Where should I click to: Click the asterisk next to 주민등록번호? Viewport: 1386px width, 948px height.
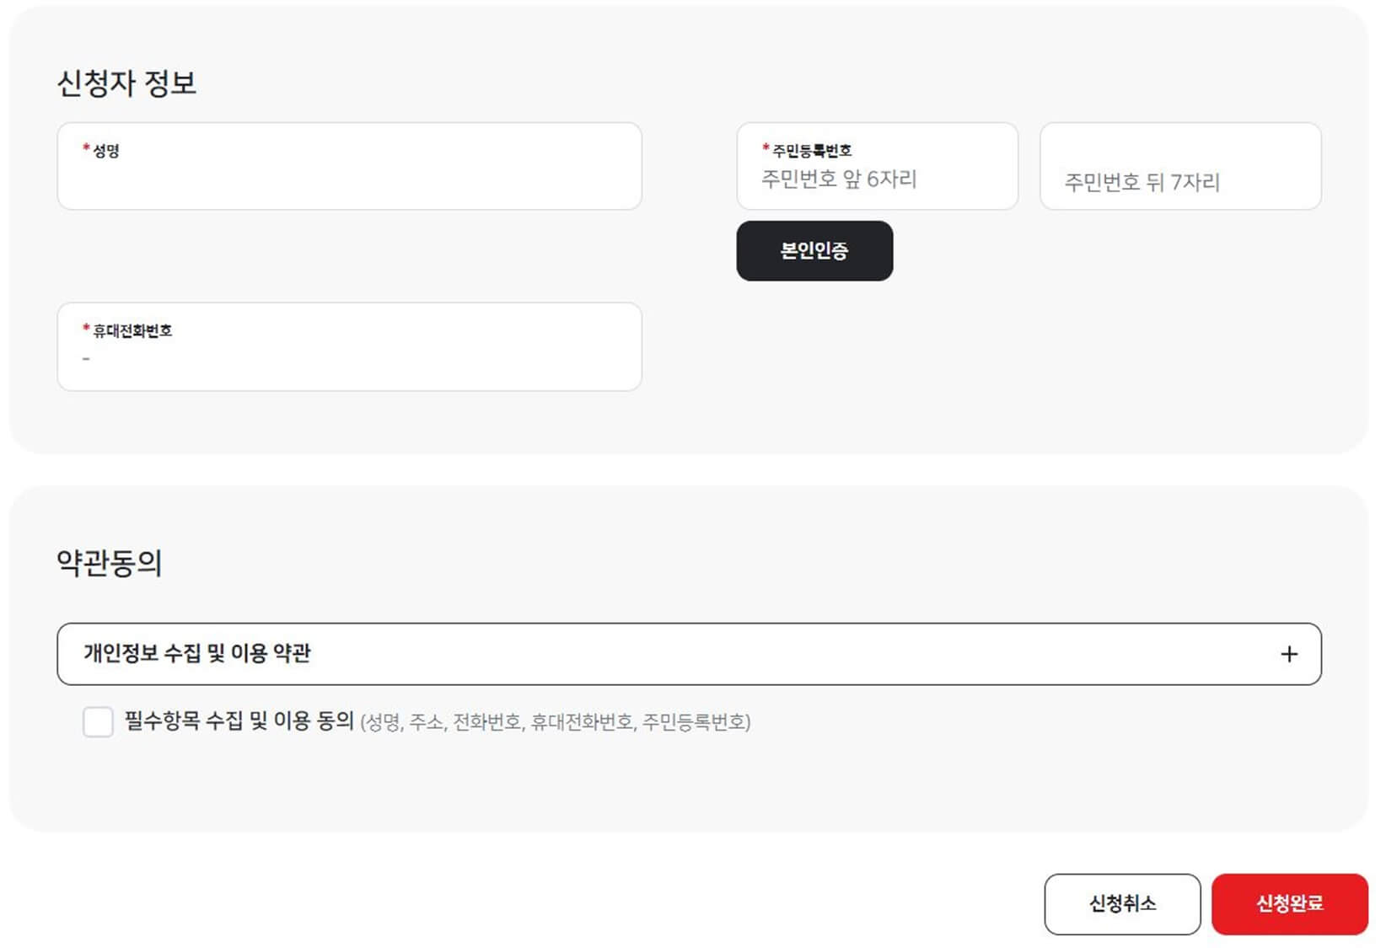tap(765, 147)
